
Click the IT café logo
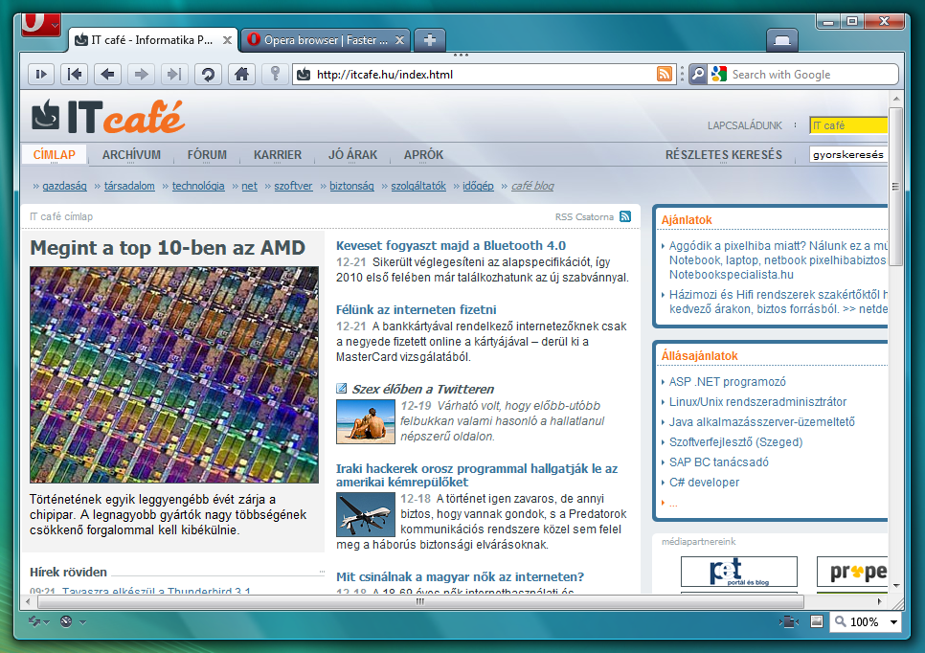coord(108,116)
